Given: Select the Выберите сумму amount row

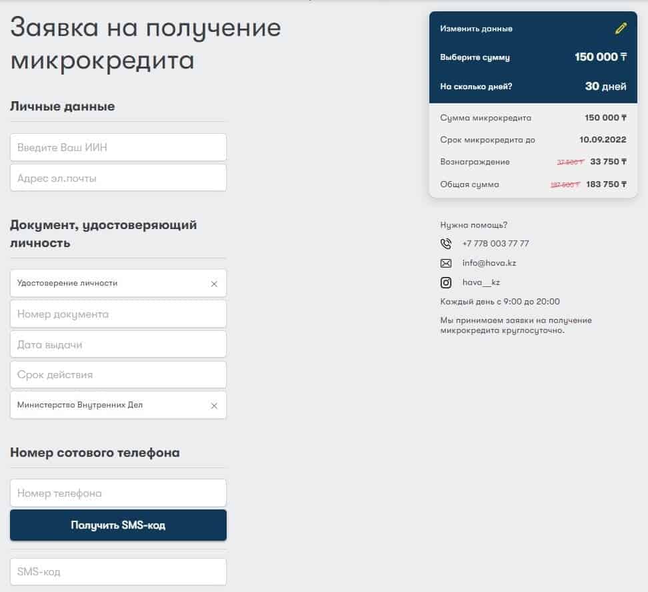Looking at the screenshot, I should [532, 57].
